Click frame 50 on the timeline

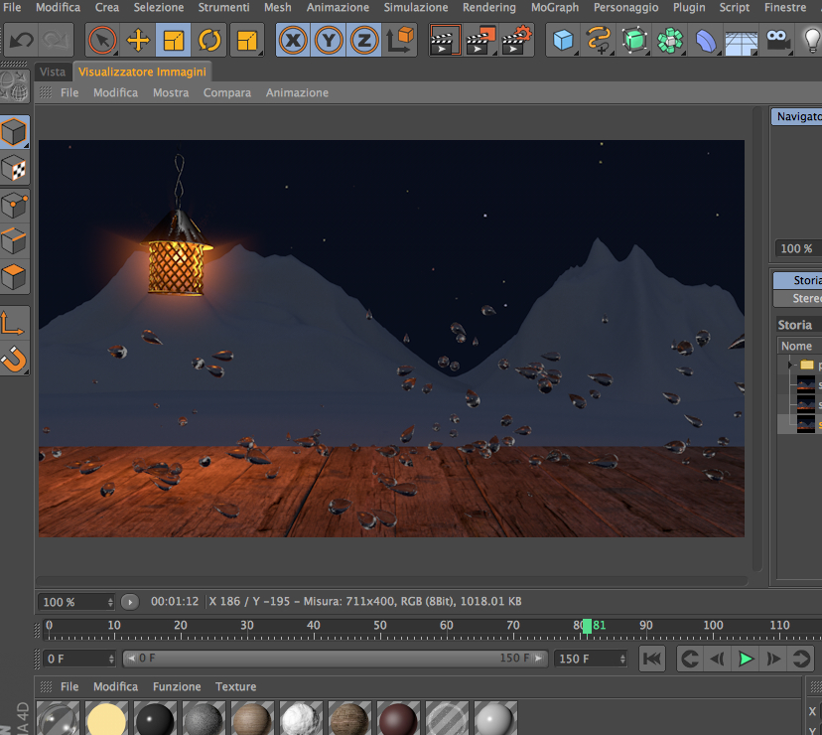tap(380, 626)
